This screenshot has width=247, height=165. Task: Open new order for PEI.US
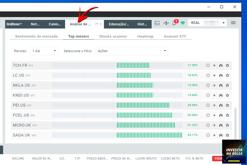[214, 105]
